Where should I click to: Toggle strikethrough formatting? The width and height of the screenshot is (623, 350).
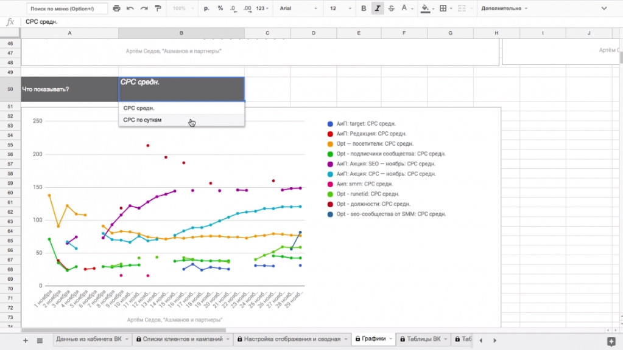391,9
